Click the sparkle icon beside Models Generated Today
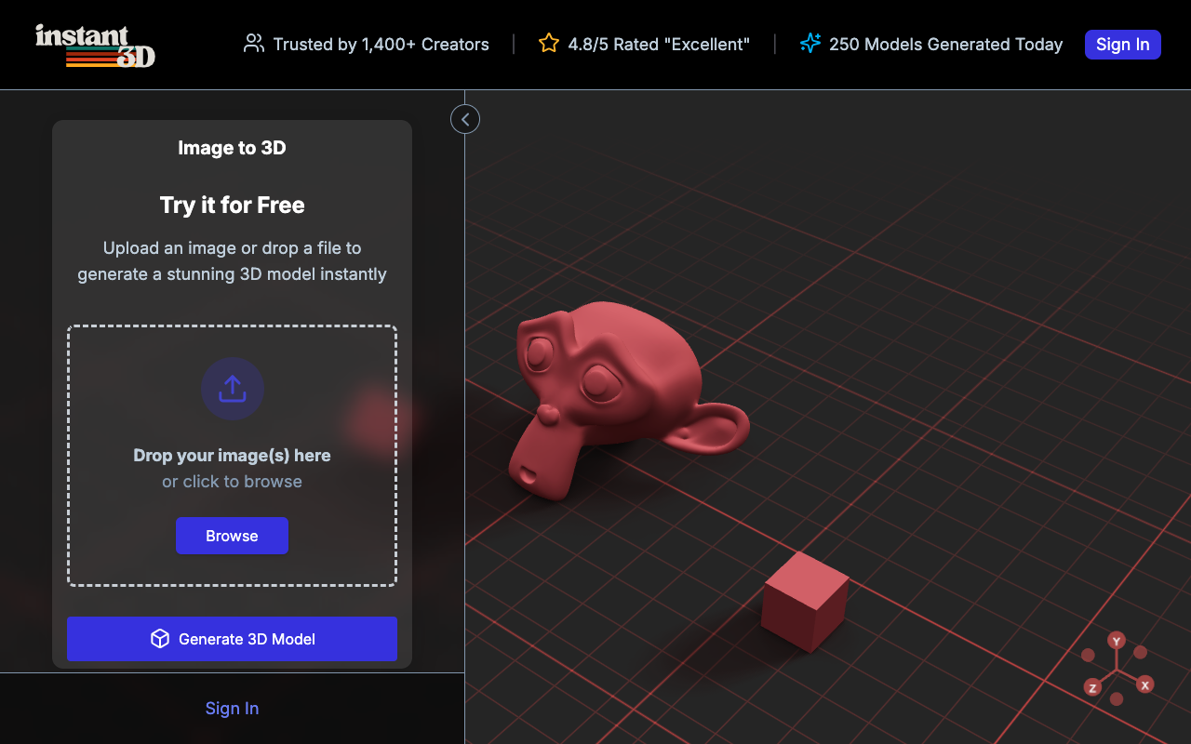 pos(810,44)
